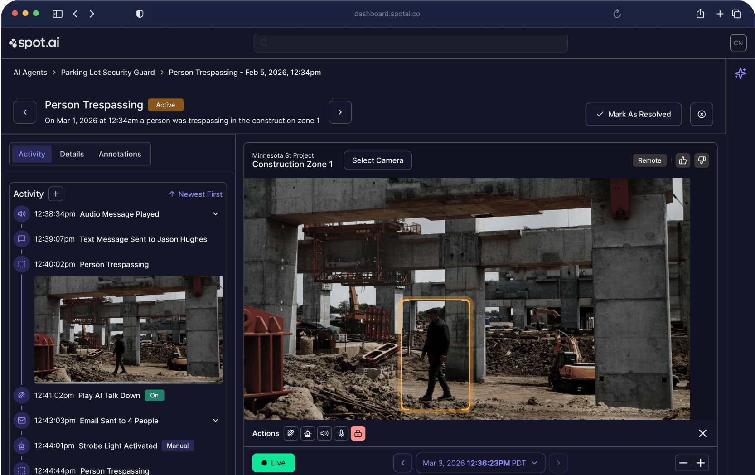Expand the Audio Message Played entry
This screenshot has height=475, width=755.
216,214
